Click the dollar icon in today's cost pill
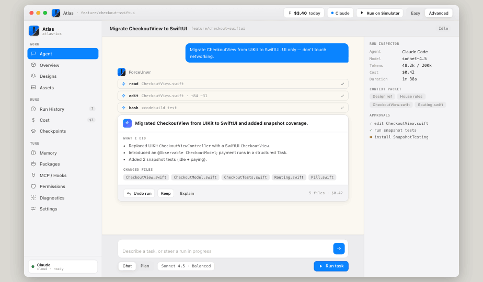 coord(290,13)
